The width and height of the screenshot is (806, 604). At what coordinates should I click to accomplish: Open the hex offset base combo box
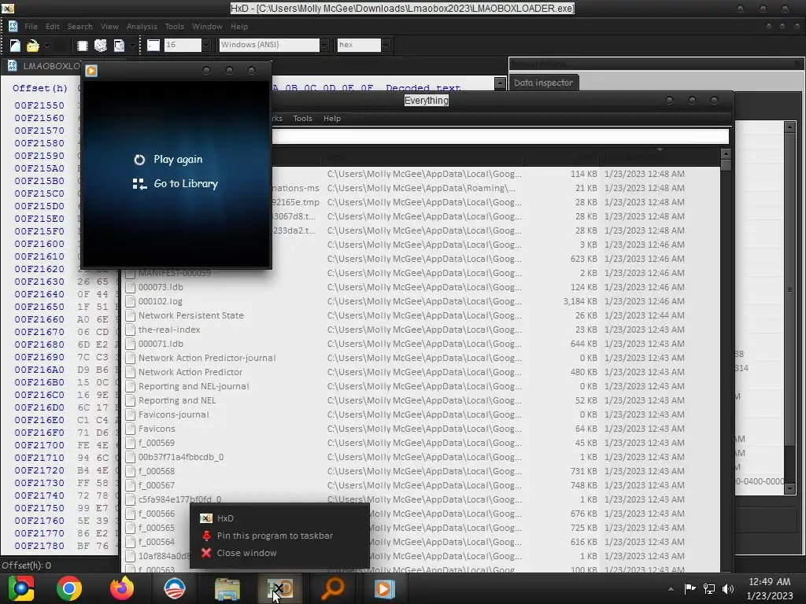point(364,45)
